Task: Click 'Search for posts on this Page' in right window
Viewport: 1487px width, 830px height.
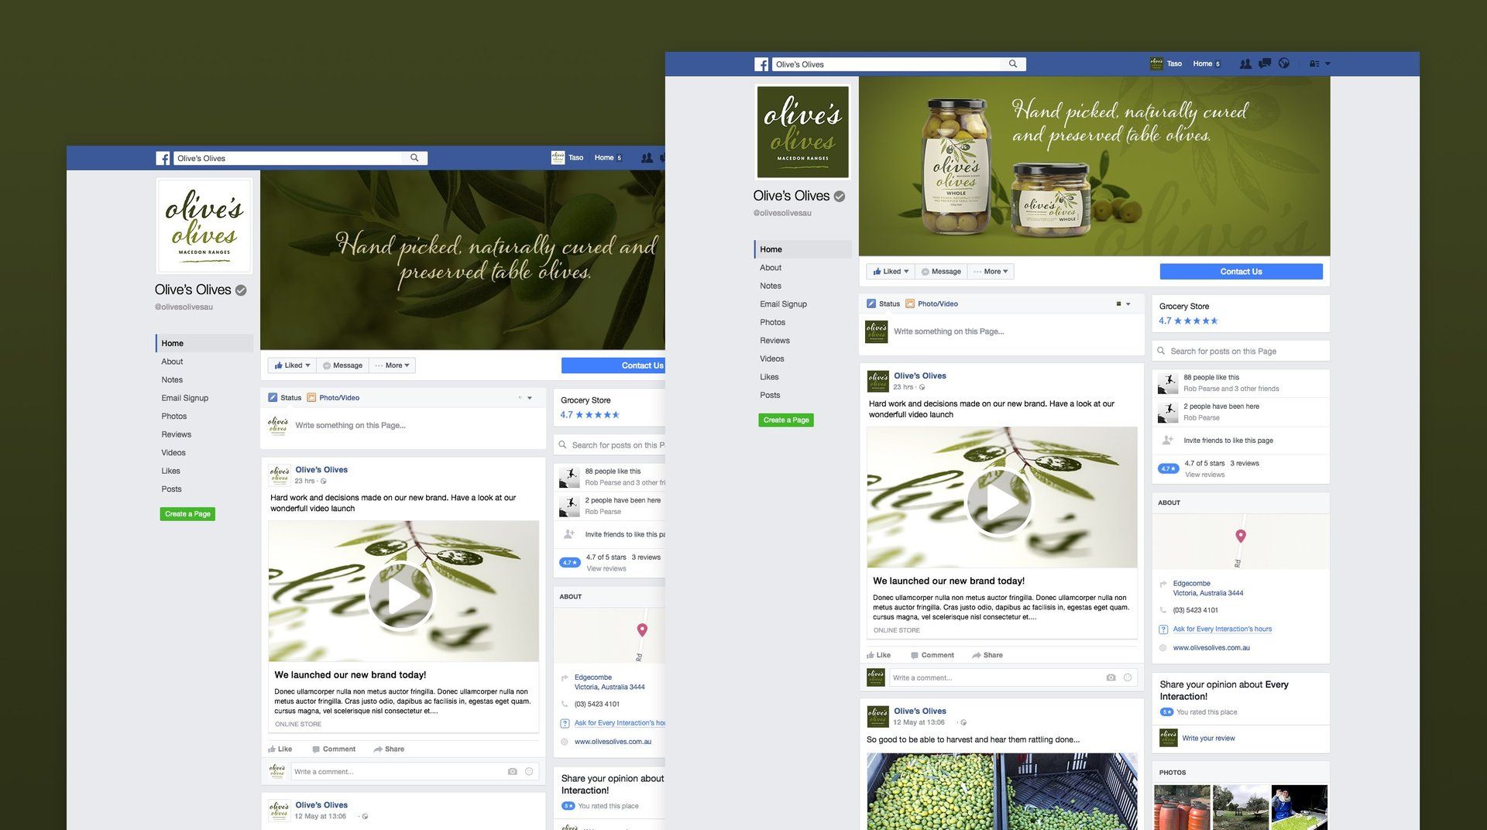Action: point(1241,352)
